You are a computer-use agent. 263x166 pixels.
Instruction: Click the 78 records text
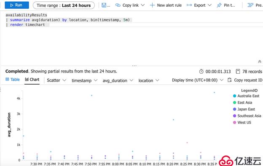click(252, 72)
